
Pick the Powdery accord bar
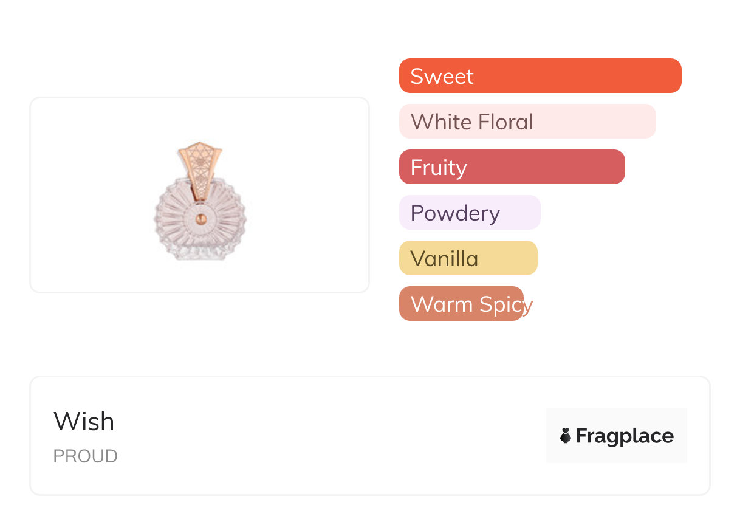(x=469, y=213)
